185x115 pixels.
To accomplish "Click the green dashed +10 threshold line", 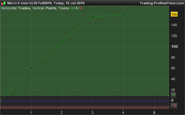I will [x=85, y=95].
